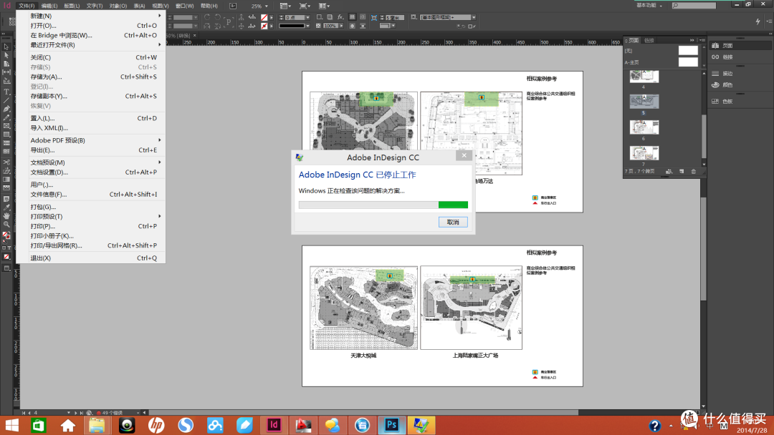Select the Zoom tool in toolbox
This screenshot has width=774, height=435.
tap(6, 224)
